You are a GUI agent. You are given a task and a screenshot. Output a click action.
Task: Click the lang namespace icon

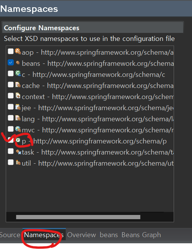point(18,118)
